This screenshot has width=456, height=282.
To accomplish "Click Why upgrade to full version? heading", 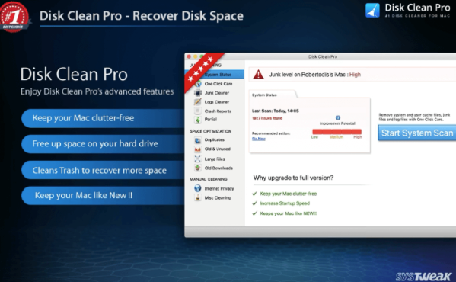I will coord(293,178).
